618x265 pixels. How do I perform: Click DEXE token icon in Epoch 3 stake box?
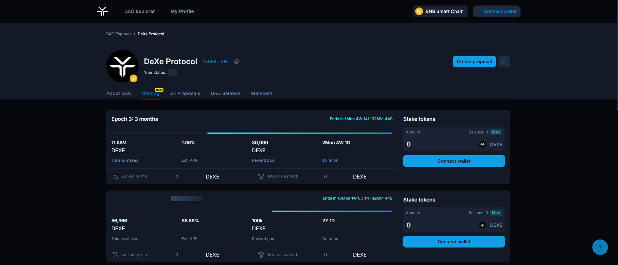(483, 144)
